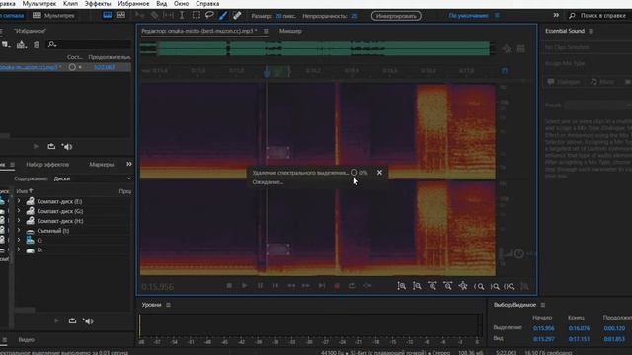
Task: Click the Инвертировать button
Action: click(x=396, y=16)
